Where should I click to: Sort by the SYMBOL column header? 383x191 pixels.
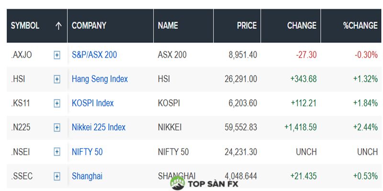[x=25, y=26]
